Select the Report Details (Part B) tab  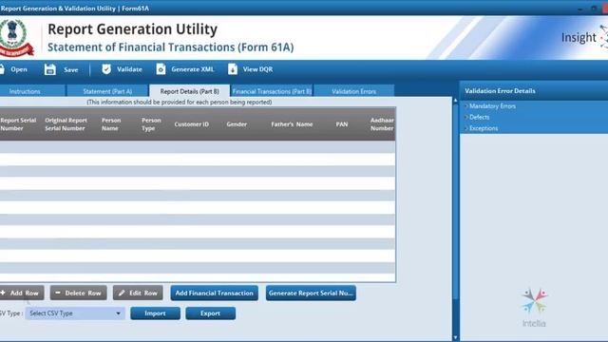pos(190,91)
